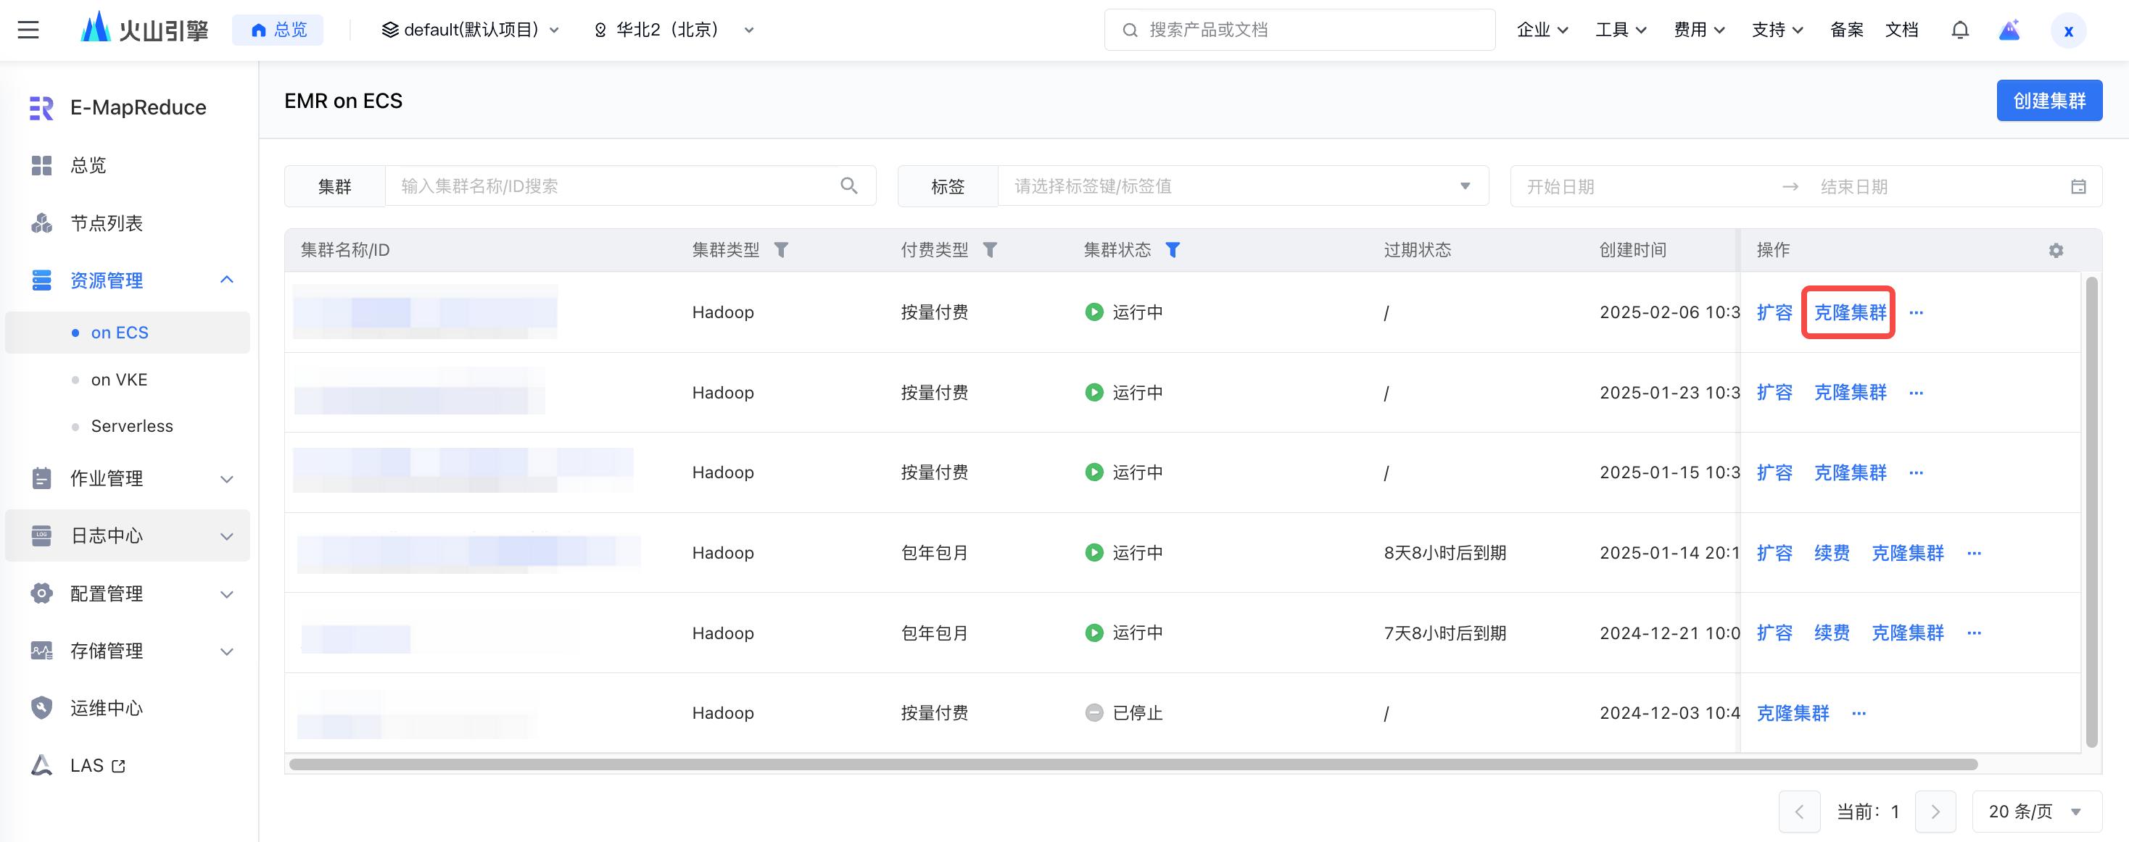
Task: Filter by cluster type column
Action: pos(781,250)
